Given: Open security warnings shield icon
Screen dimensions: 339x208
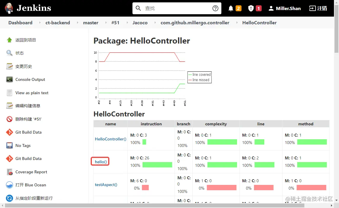Looking at the screenshot, I should [x=251, y=8].
